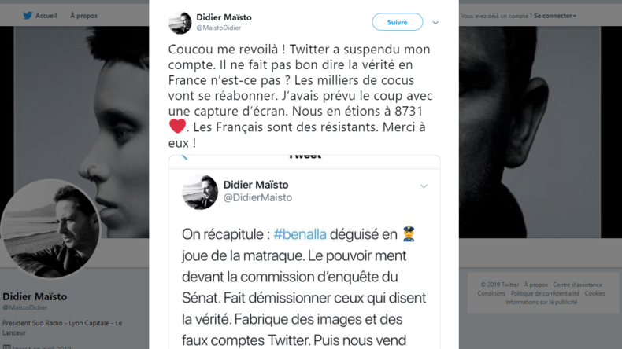Image resolution: width=622 pixels, height=349 pixels.
Task: Click Didier Maïsto's small tweet avatar
Action: click(x=180, y=23)
